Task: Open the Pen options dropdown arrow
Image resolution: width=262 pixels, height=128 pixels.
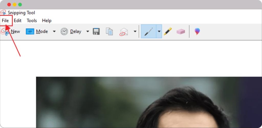Action: tap(159, 32)
